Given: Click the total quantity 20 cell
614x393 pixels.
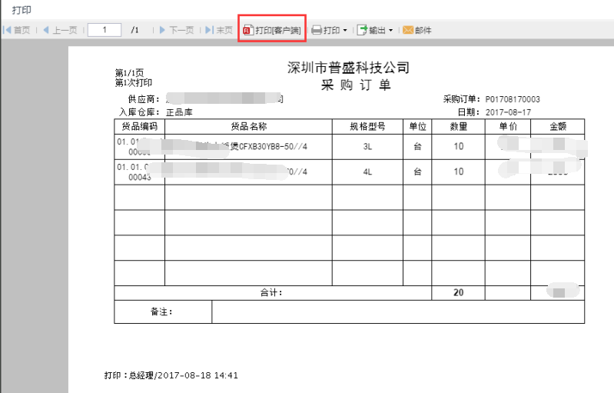Looking at the screenshot, I should pos(458,292).
